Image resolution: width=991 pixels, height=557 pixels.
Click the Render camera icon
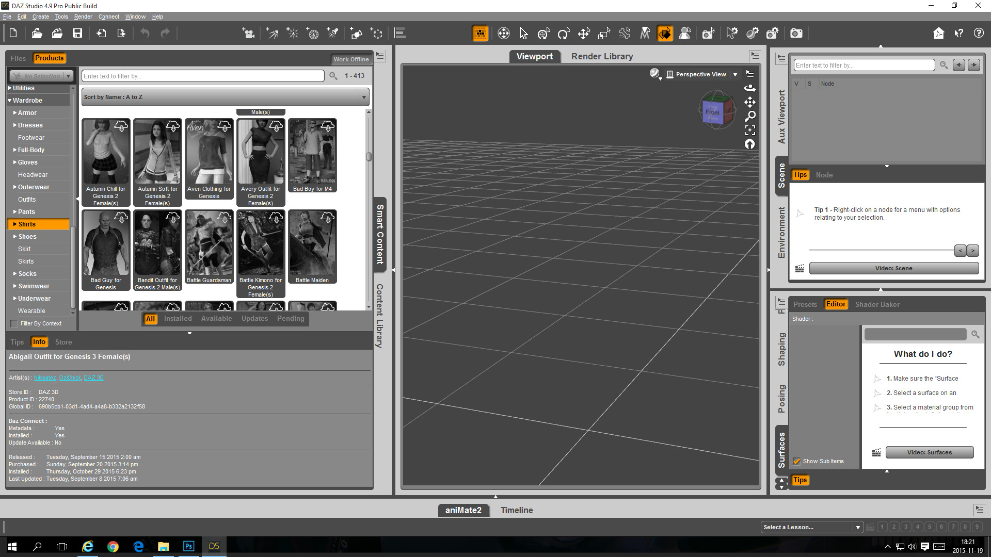[796, 34]
